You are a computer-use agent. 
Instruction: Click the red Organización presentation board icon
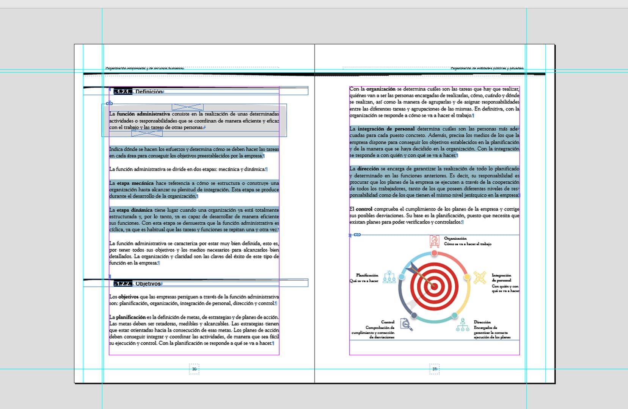tap(434, 240)
